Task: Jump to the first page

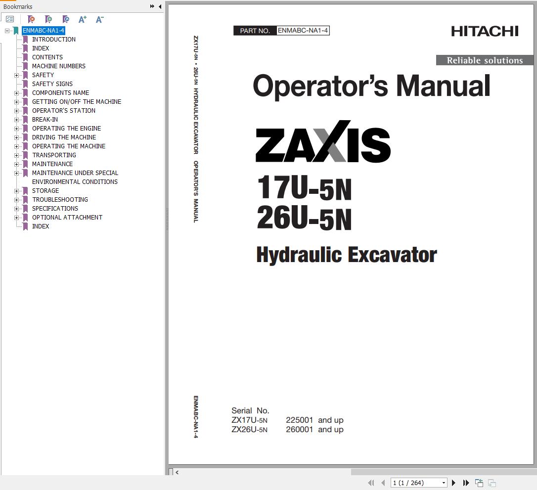Action: (371, 483)
